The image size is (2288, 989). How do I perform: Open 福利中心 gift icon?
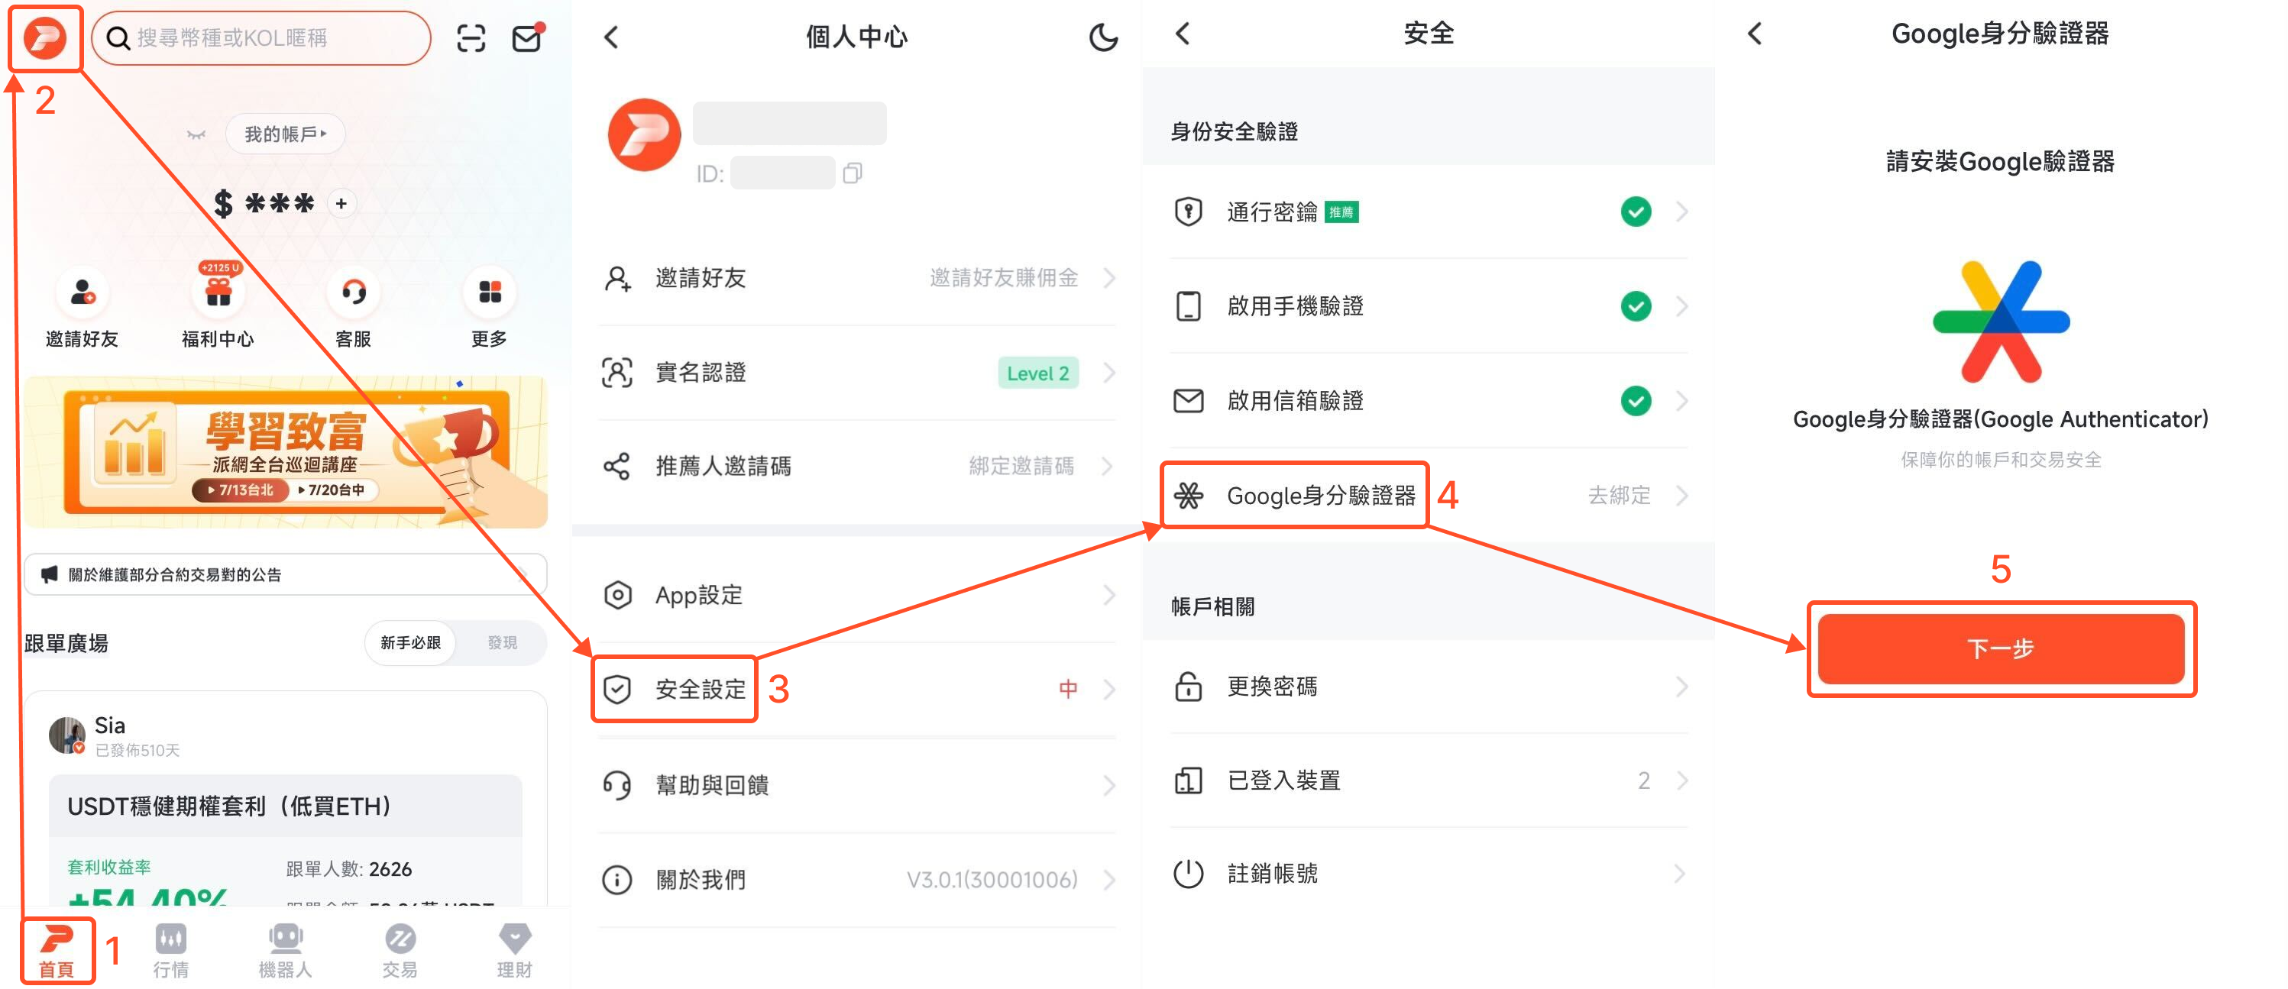[x=218, y=290]
